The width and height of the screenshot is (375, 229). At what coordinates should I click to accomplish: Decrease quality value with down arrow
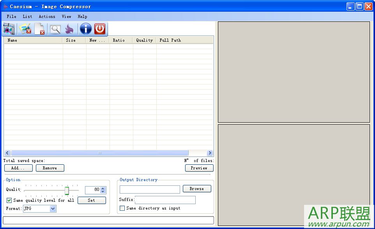[103, 192]
